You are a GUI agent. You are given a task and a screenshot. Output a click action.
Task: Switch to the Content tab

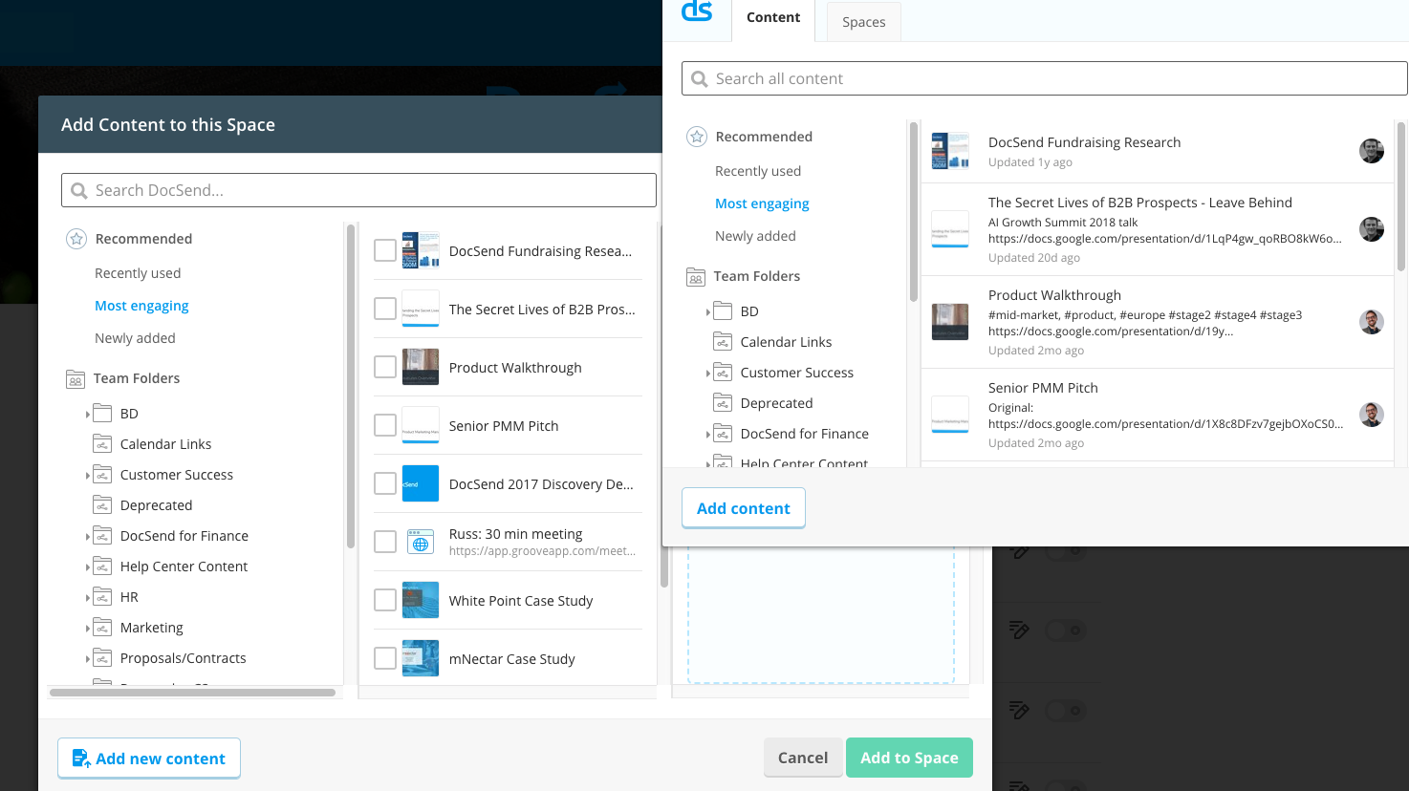773,19
